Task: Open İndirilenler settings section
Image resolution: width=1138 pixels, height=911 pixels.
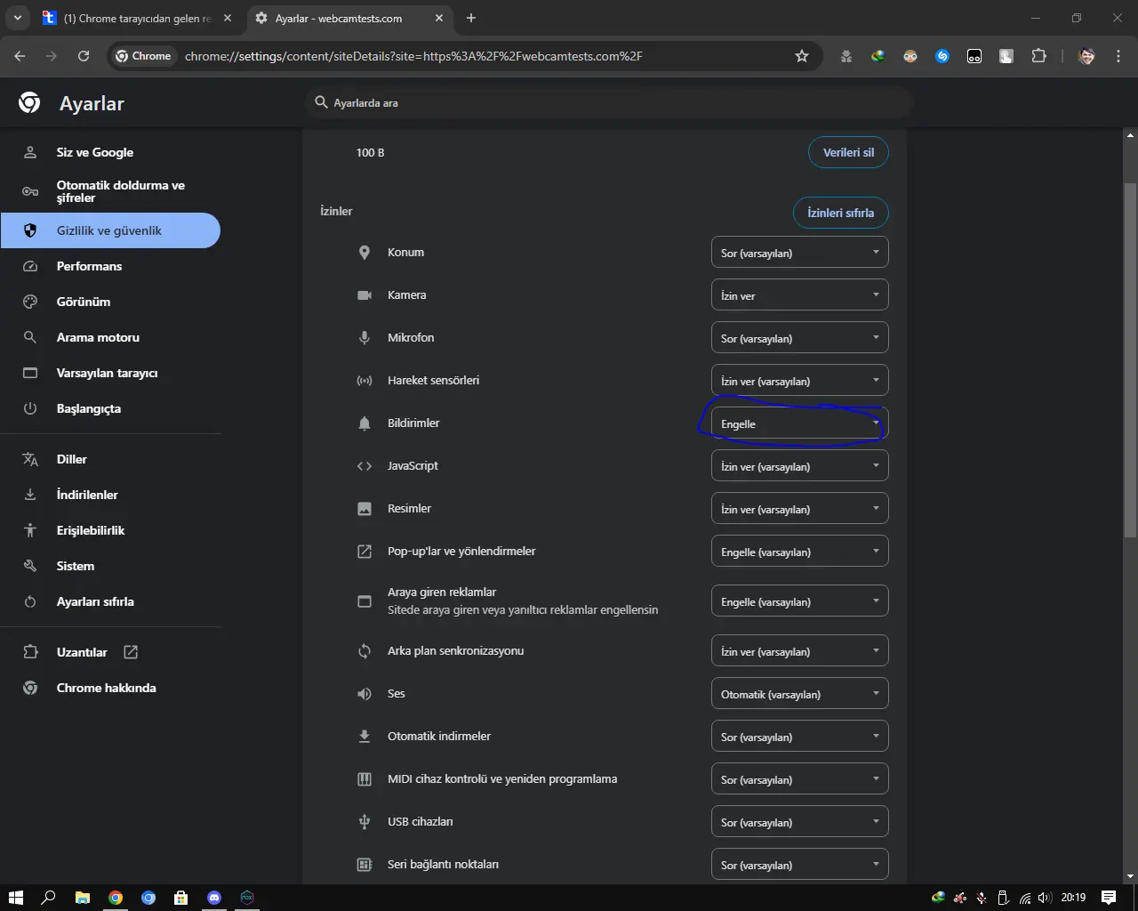Action: pyautogui.click(x=110, y=495)
